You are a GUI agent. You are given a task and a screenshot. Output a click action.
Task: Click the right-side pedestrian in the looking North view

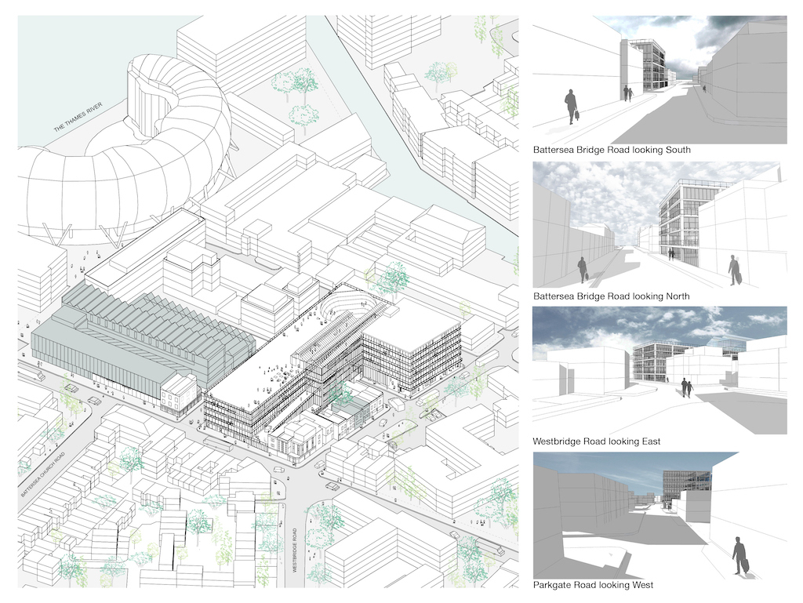tap(734, 270)
